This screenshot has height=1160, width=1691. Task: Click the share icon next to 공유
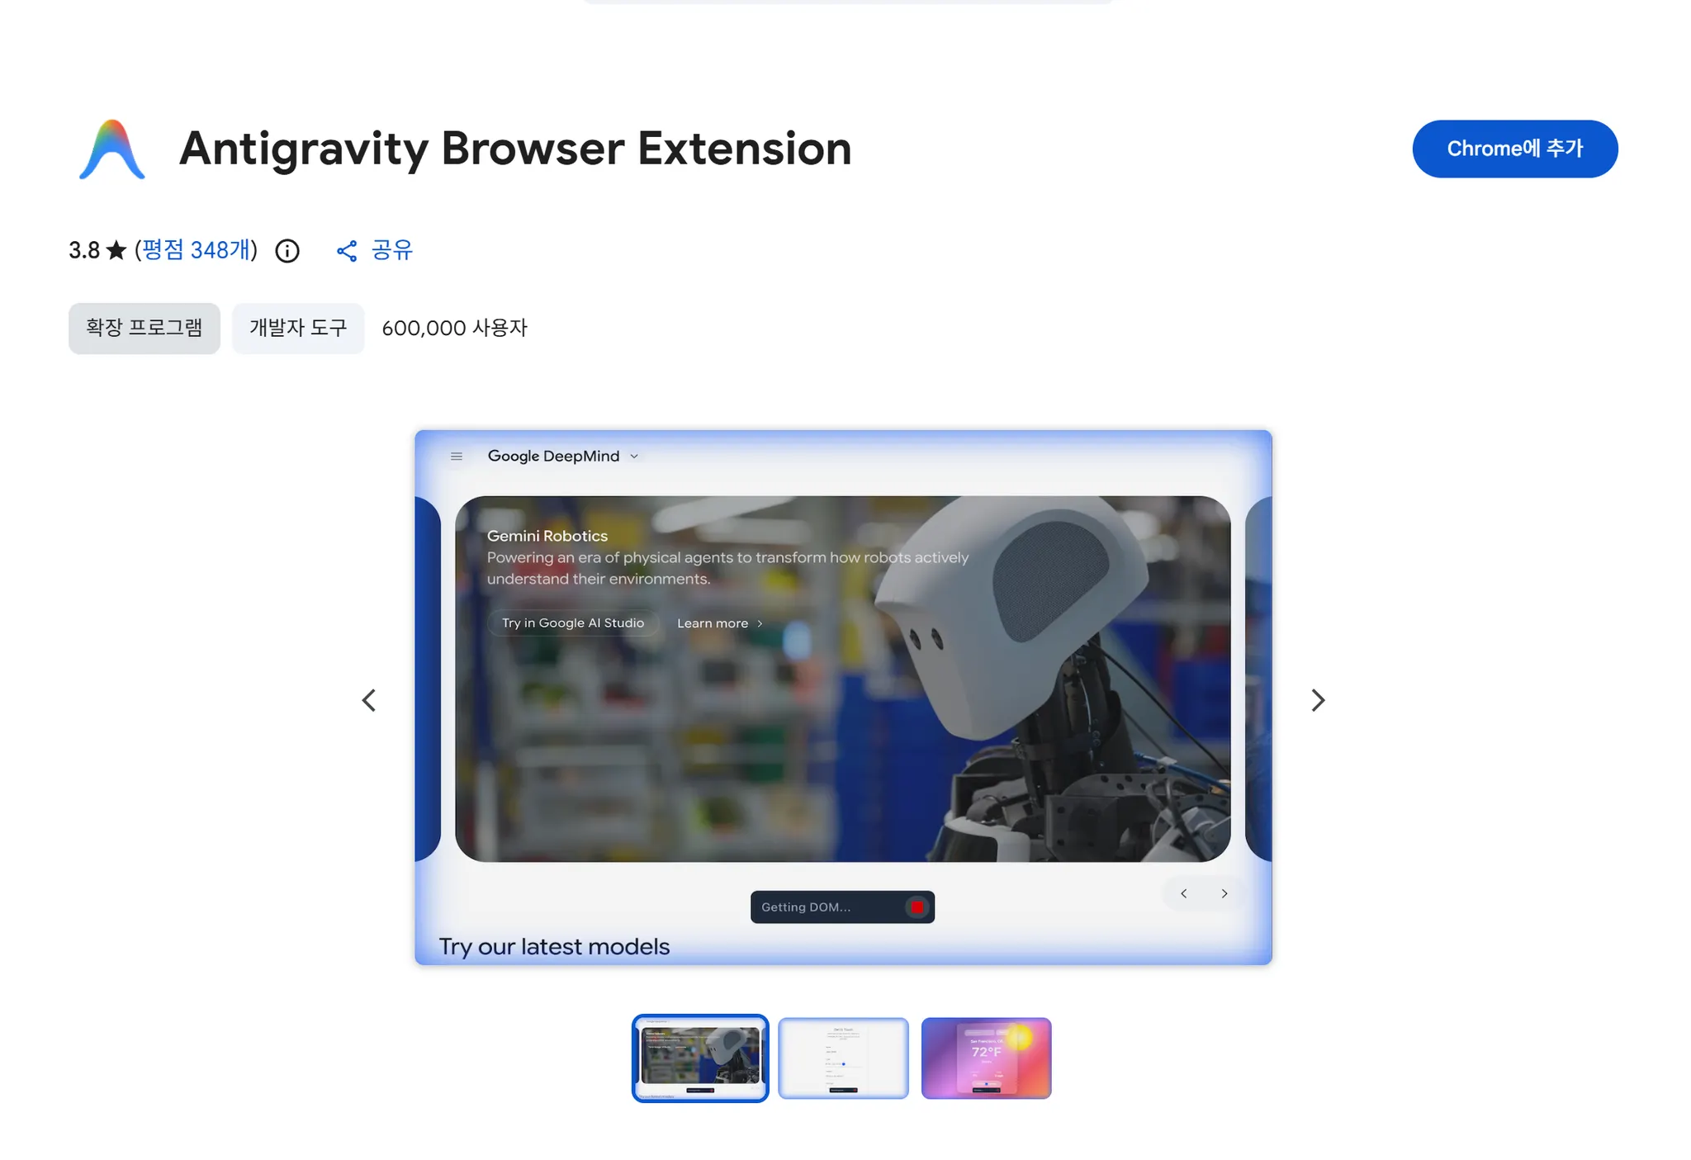[347, 251]
